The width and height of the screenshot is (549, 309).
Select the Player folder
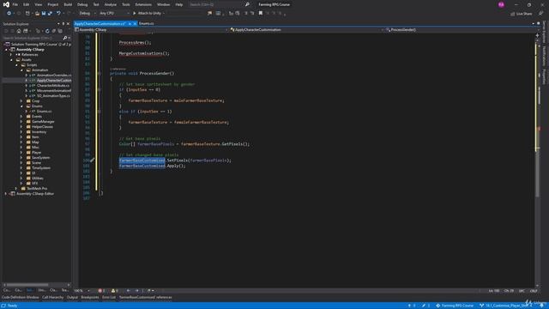(36, 153)
